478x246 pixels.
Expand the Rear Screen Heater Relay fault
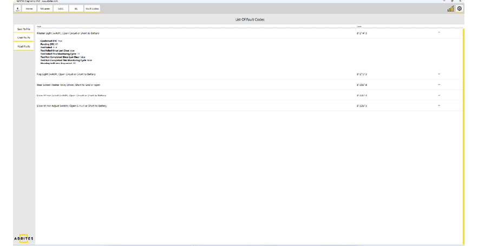(439, 85)
